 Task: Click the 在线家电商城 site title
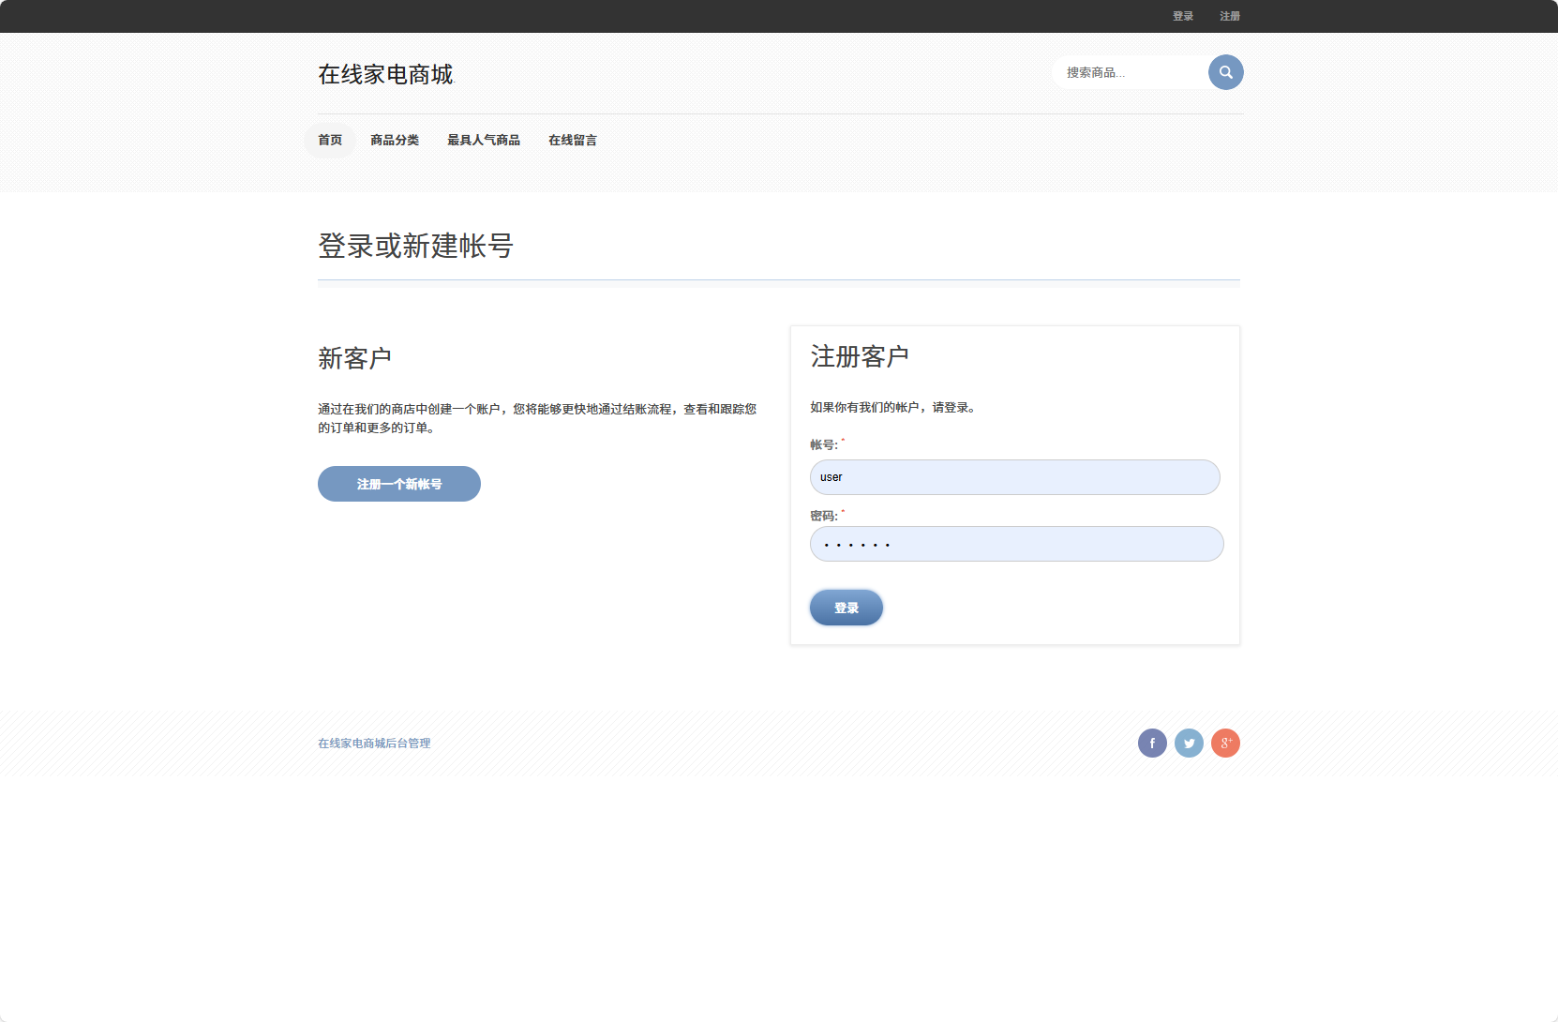tap(384, 75)
